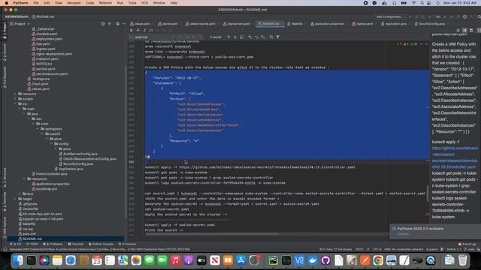The height and width of the screenshot is (270, 481).
Task: Expand the target folder
Action: pos(15,199)
